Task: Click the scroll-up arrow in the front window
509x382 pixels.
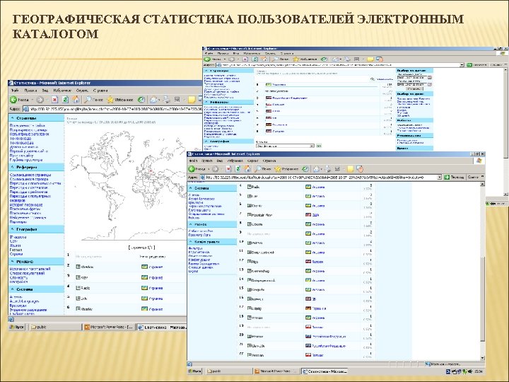Action: [x=482, y=184]
